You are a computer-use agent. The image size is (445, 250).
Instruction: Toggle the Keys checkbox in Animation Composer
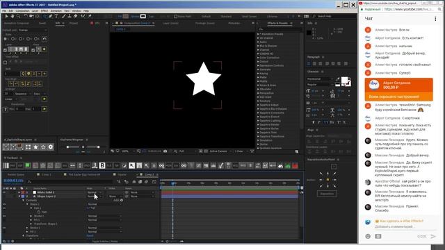33,50
